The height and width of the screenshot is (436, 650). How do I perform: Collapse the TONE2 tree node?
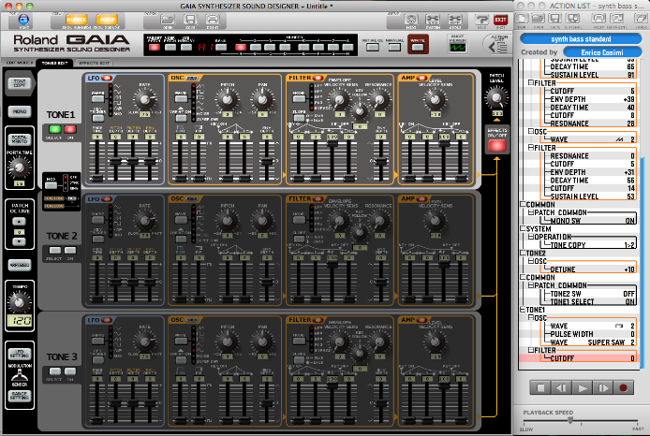[x=524, y=253]
